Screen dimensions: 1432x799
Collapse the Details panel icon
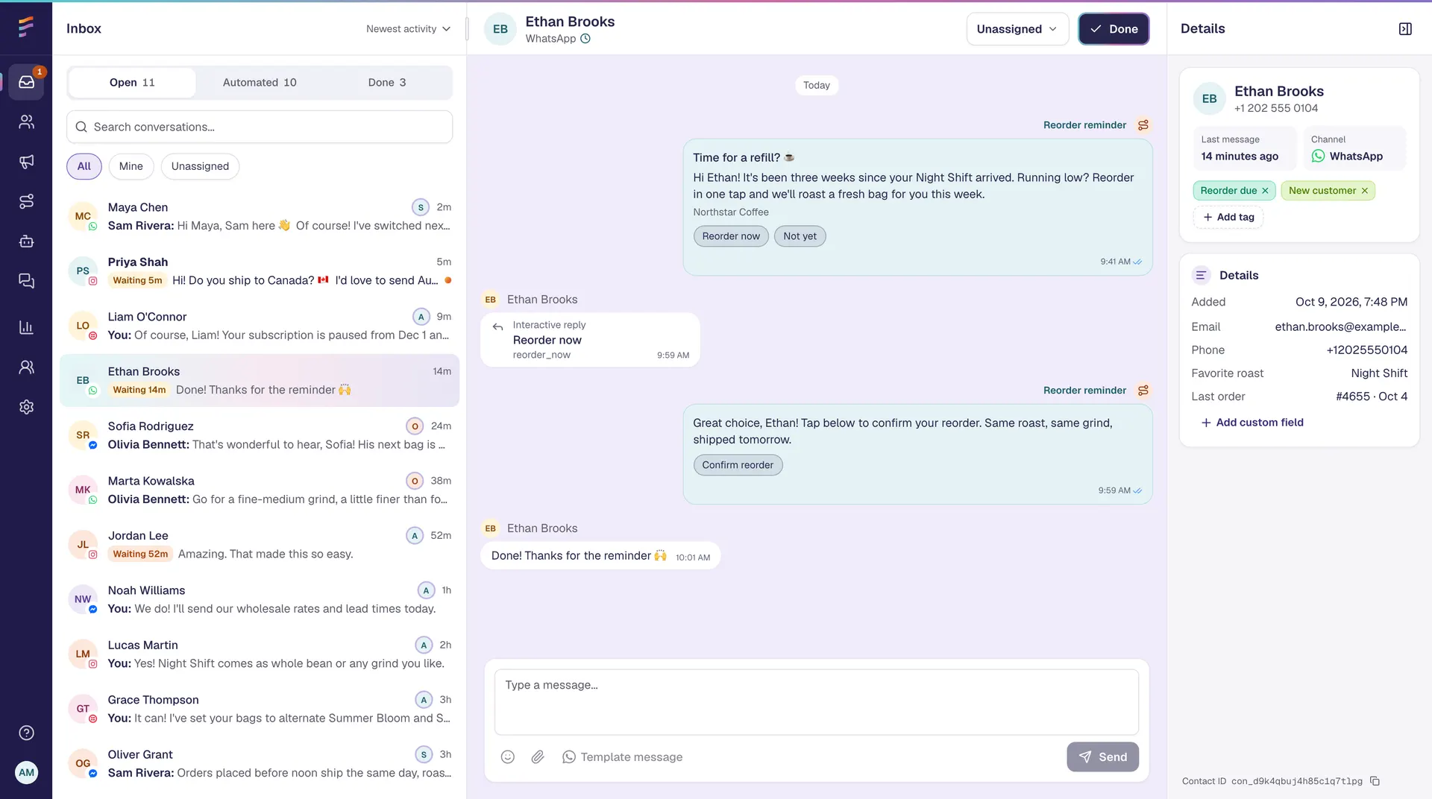[x=1405, y=29]
